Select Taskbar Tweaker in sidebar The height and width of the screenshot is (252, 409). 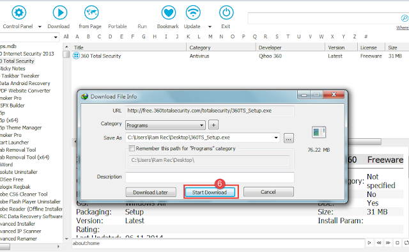[20, 75]
